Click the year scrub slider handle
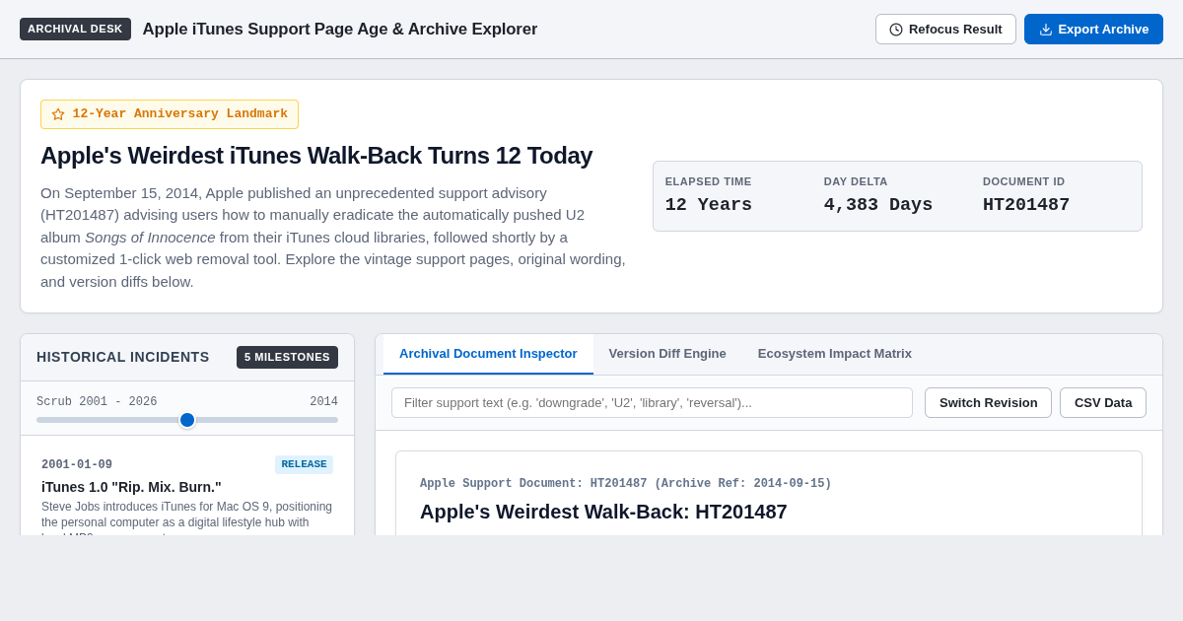The image size is (1183, 621). coord(187,420)
